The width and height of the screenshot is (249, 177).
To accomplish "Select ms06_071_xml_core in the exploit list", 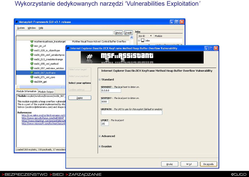I will pyautogui.click(x=45, y=77).
